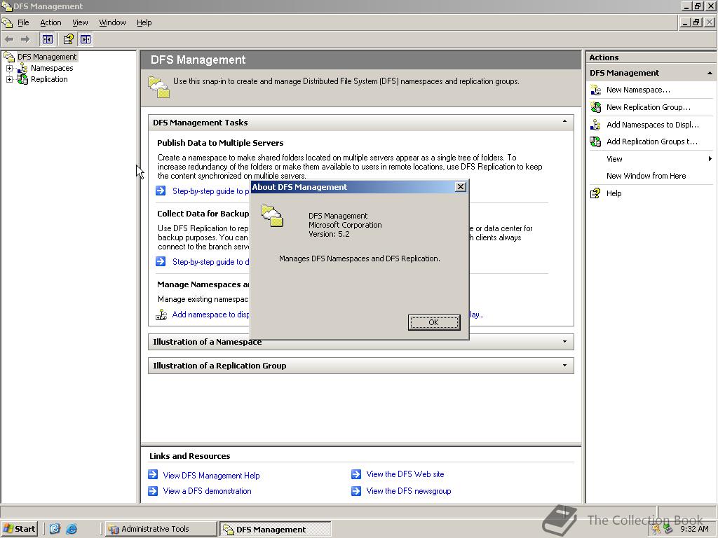
Task: Click the Back arrow toolbar icon
Action: (x=9, y=39)
